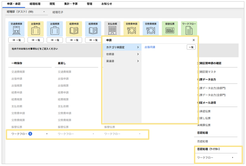Open the green 振替伝票 icon
Viewport: 246px width, 166px height.
point(169,29)
